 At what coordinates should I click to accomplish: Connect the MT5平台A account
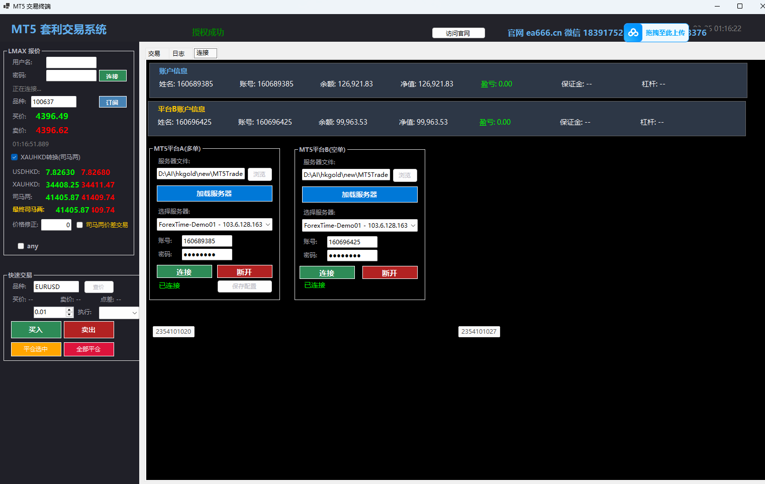coord(184,272)
